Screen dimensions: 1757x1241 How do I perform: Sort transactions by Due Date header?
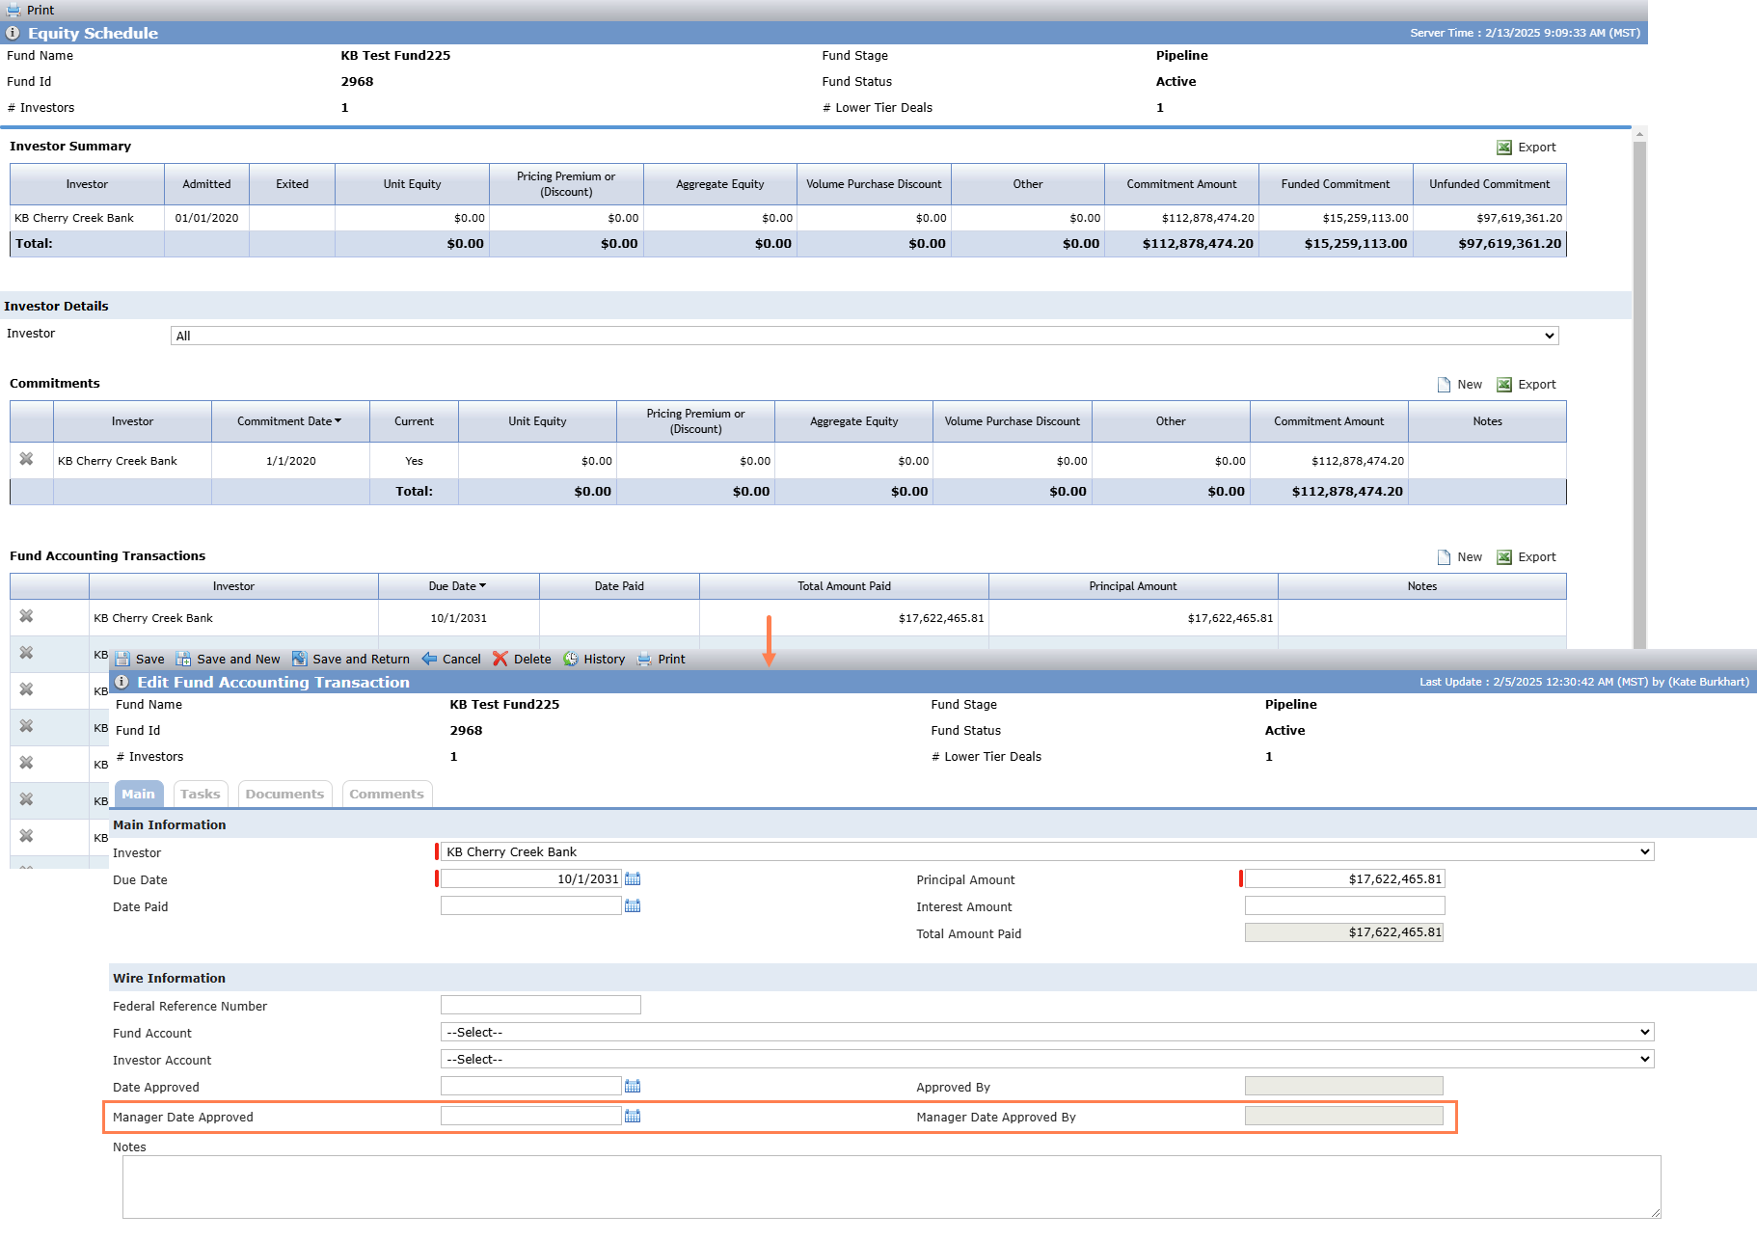click(x=458, y=586)
